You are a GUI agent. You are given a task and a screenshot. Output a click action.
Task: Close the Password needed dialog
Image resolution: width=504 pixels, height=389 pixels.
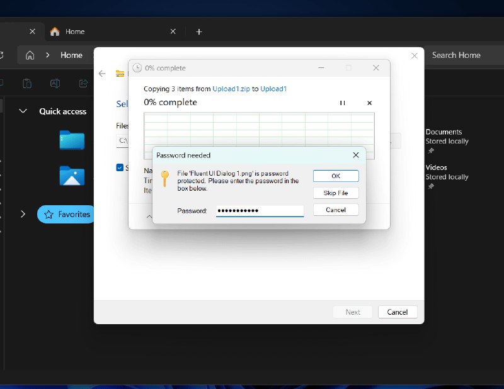(x=356, y=155)
